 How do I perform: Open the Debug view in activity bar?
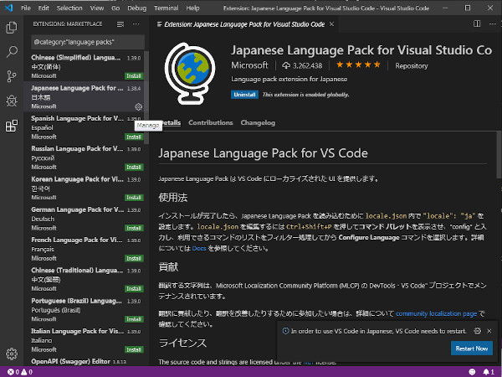[x=12, y=101]
